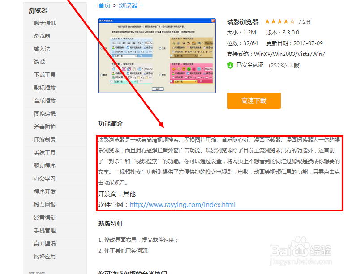Click the star rating icons
The width and height of the screenshot is (352, 274).
tap(279, 21)
